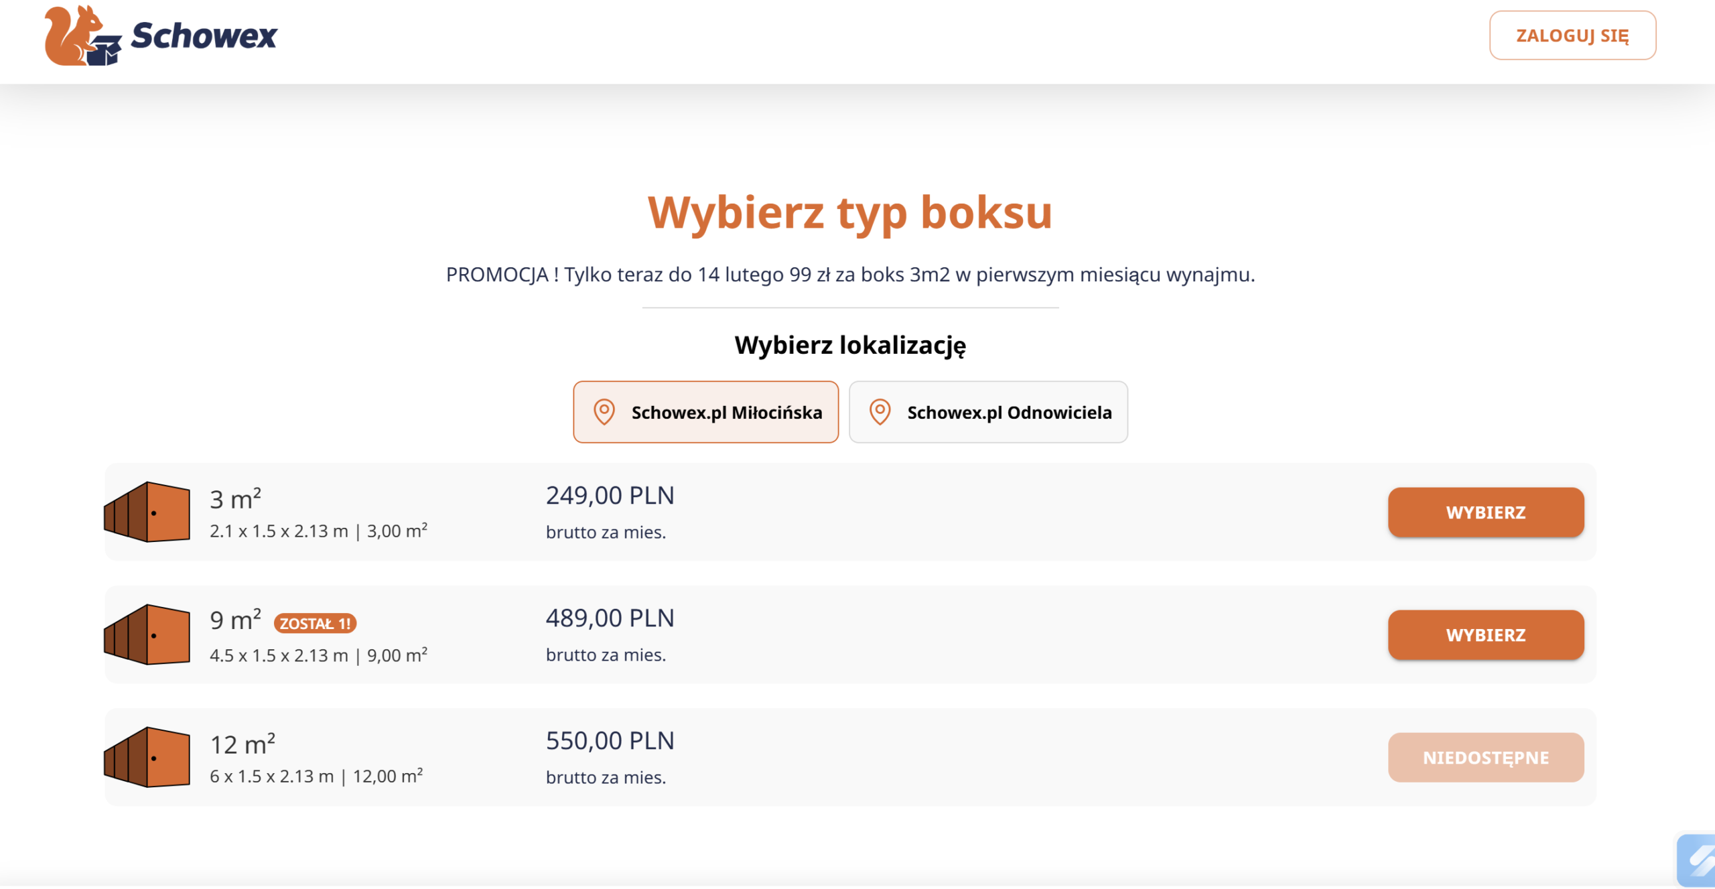Click the Schowex squirrel logo icon

coord(82,36)
